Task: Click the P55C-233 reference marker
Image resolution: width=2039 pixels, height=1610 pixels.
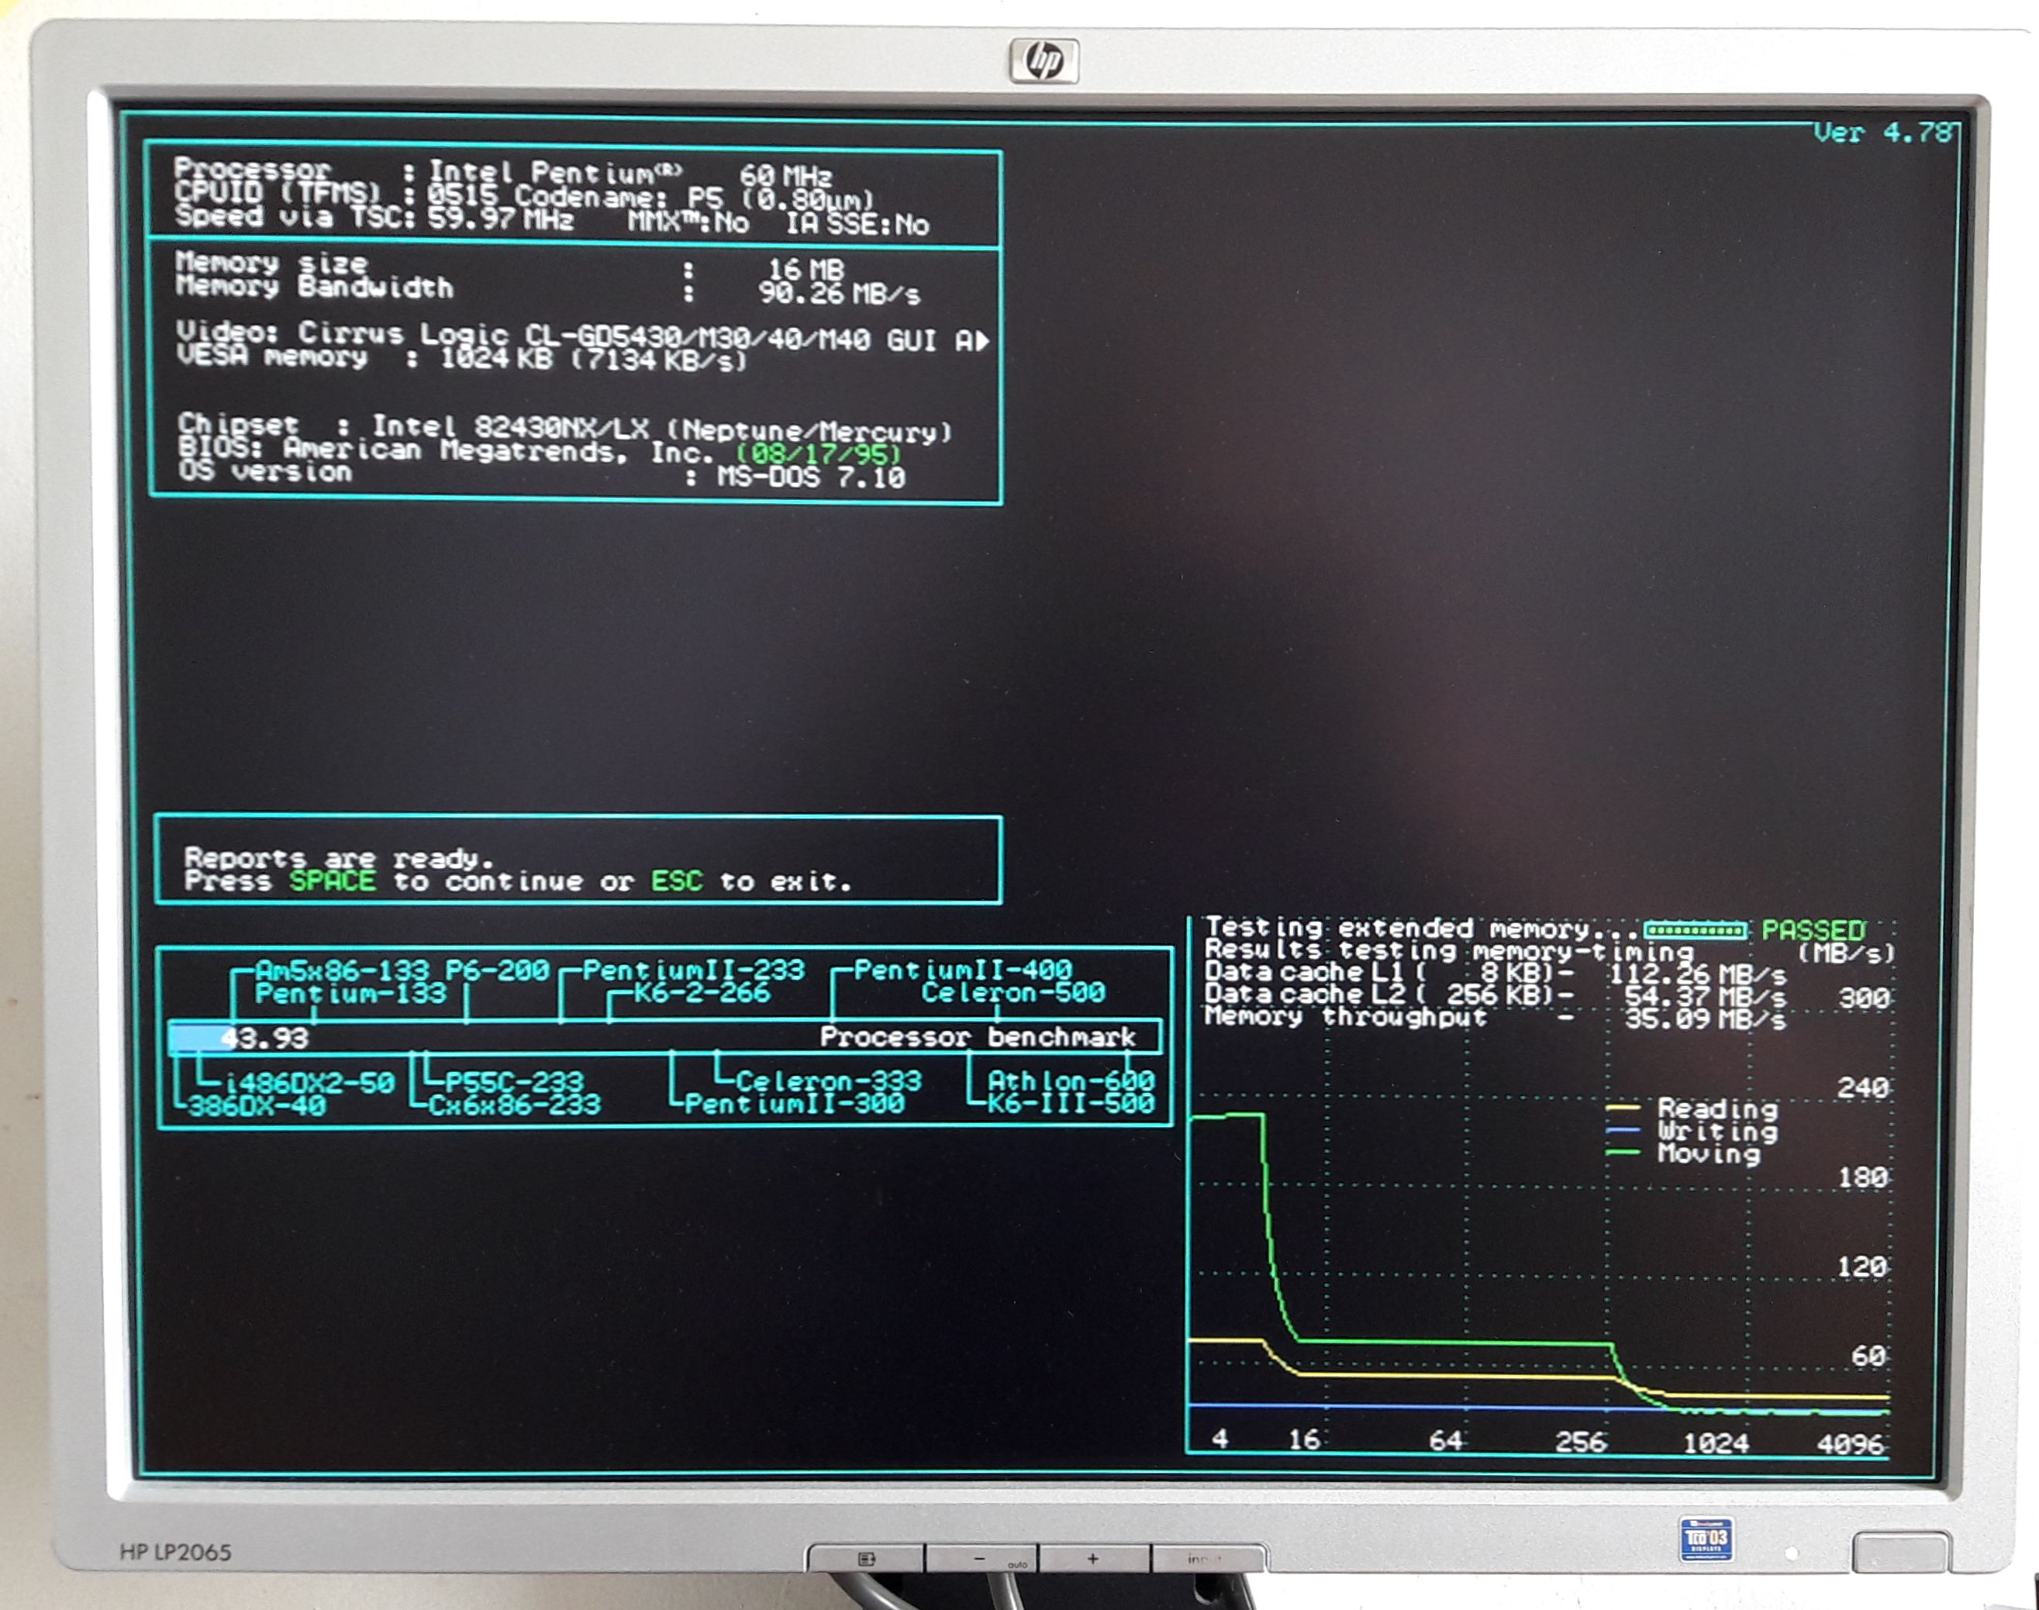Action: (514, 1082)
